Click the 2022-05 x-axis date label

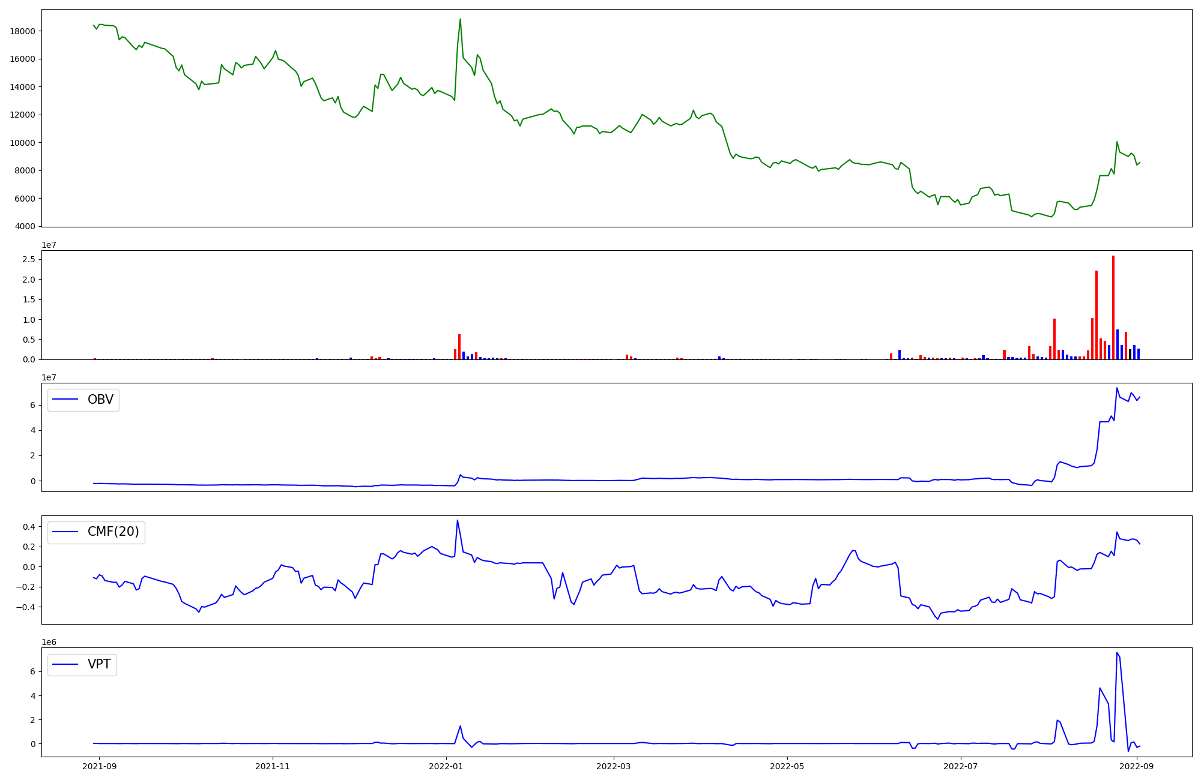[x=787, y=766]
